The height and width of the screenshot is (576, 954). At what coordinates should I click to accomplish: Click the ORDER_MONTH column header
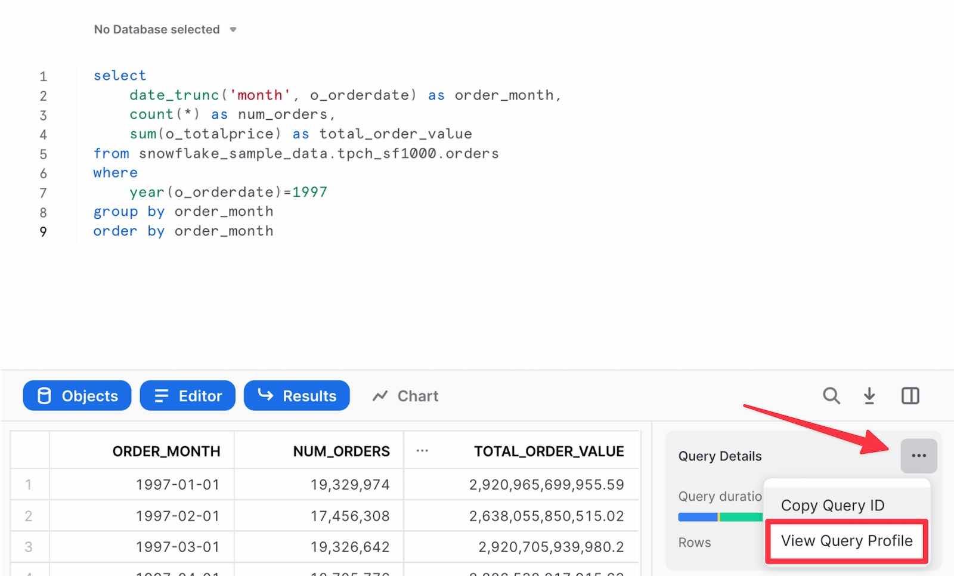click(x=167, y=451)
